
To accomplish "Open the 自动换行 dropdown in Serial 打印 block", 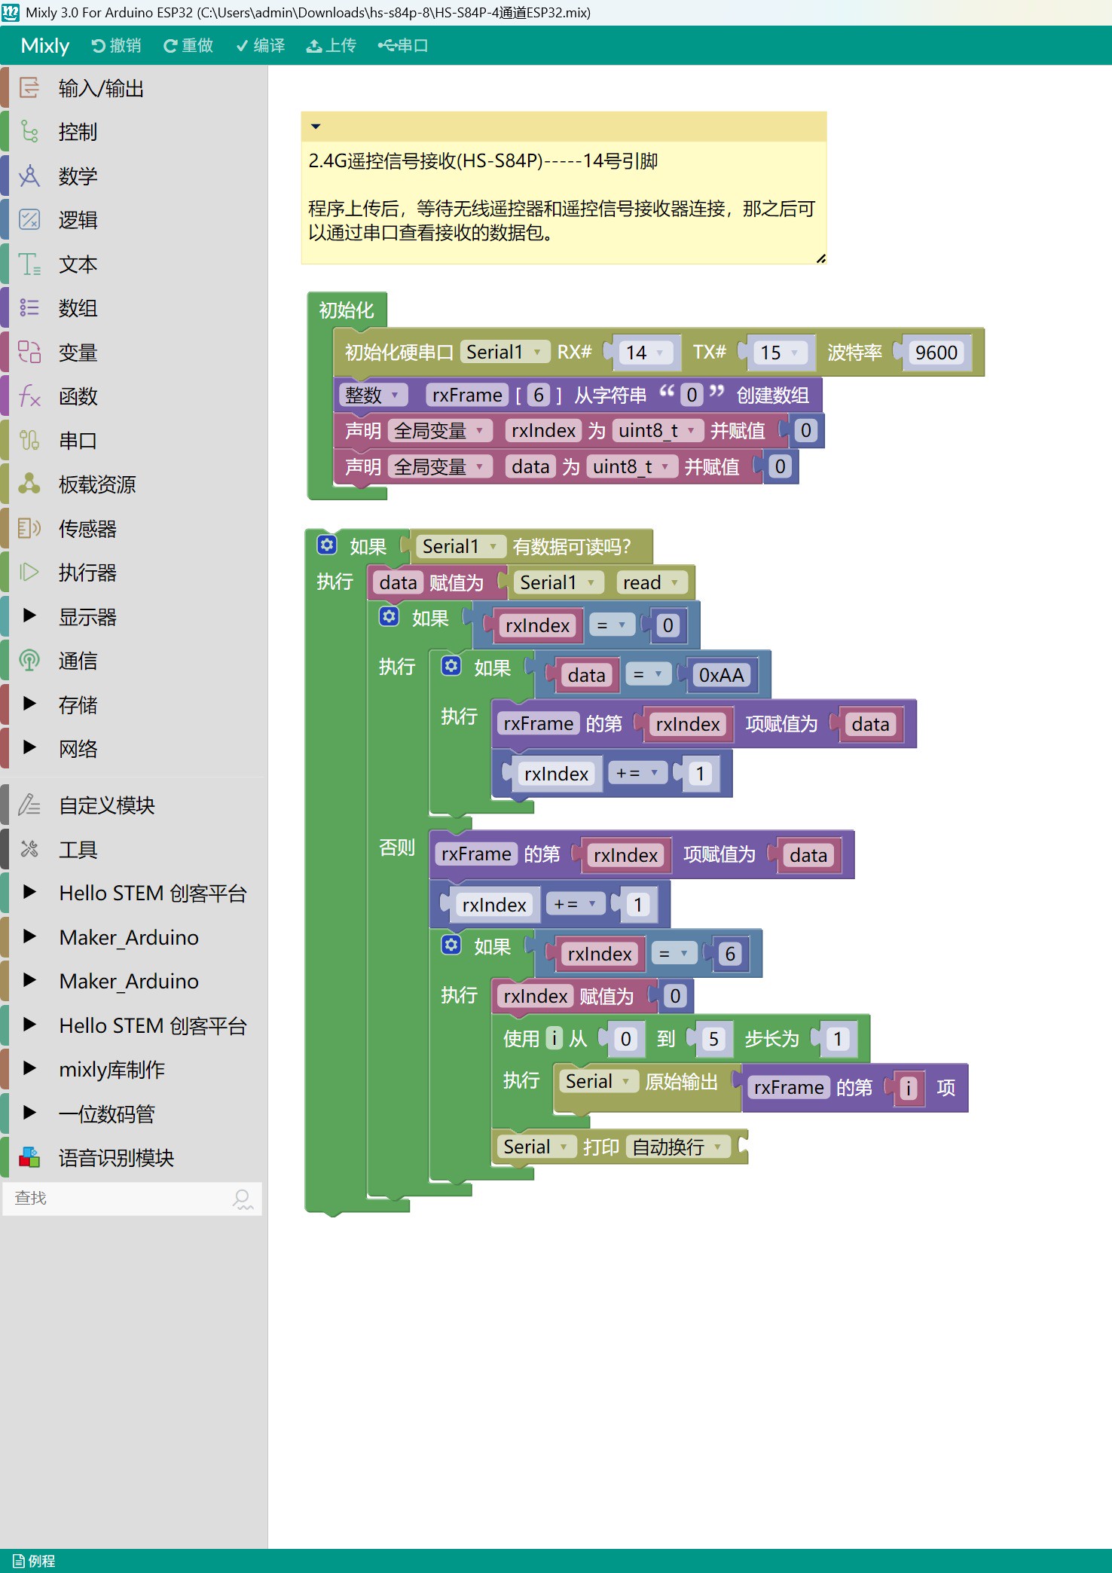I will (678, 1147).
